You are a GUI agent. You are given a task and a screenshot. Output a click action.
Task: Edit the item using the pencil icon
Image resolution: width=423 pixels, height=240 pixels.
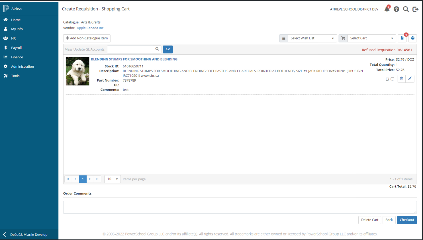[x=410, y=79]
